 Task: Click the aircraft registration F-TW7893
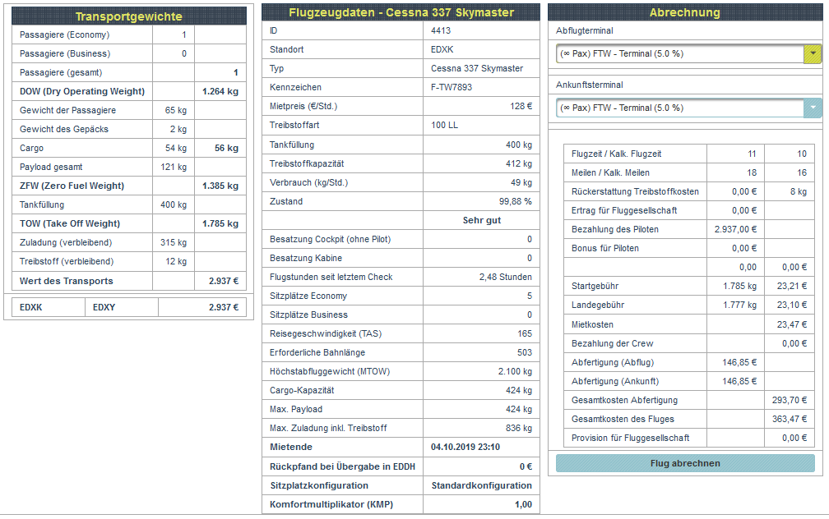(452, 88)
